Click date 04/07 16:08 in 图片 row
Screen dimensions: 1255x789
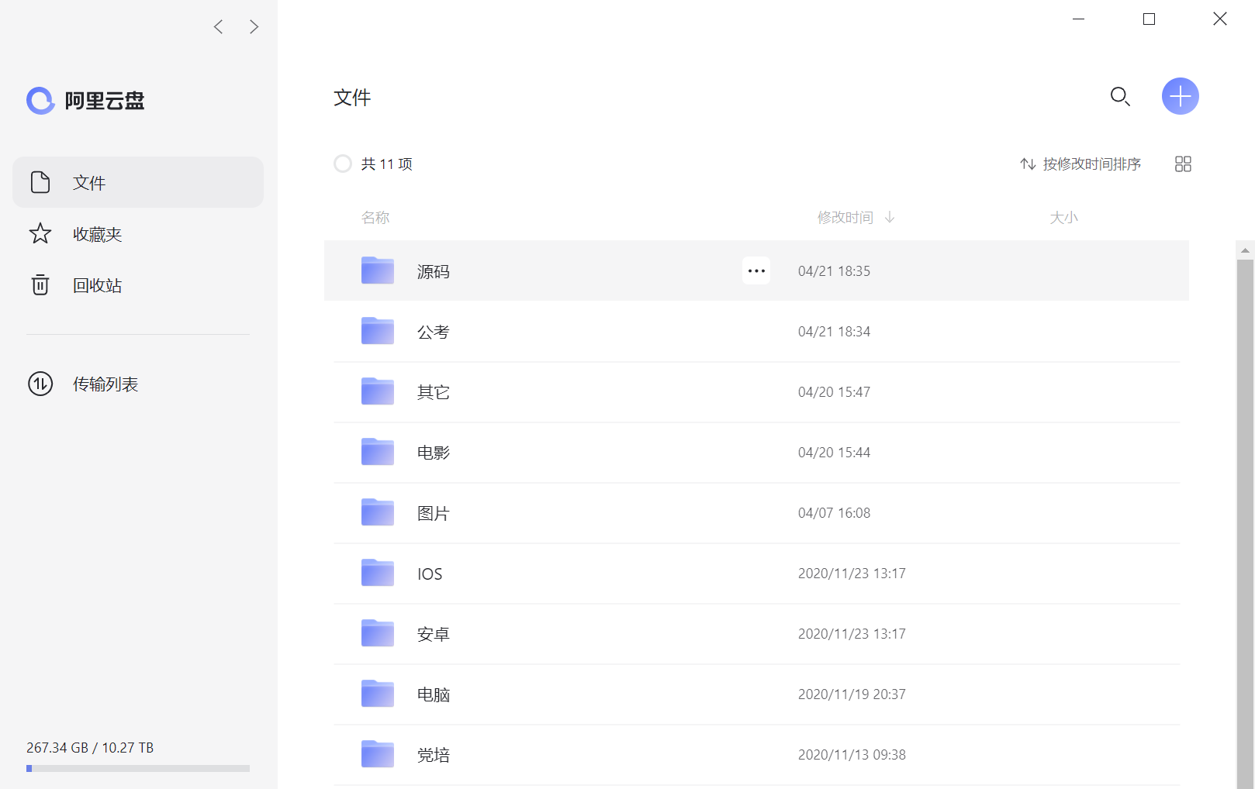point(834,513)
